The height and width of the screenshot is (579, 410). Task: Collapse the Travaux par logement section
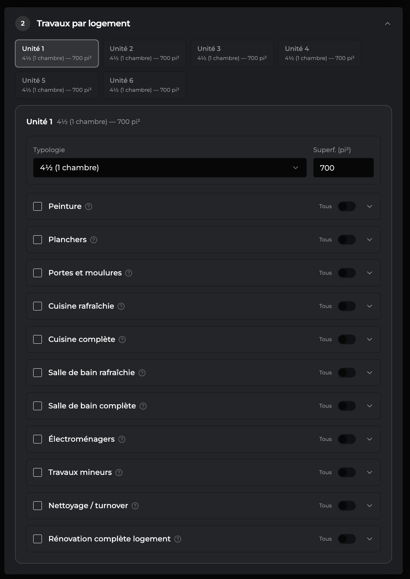pyautogui.click(x=388, y=23)
